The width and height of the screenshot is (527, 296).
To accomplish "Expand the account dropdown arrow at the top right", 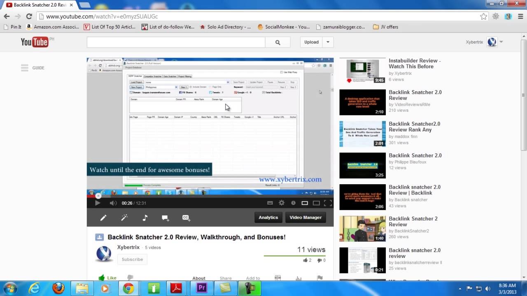I will (x=501, y=42).
